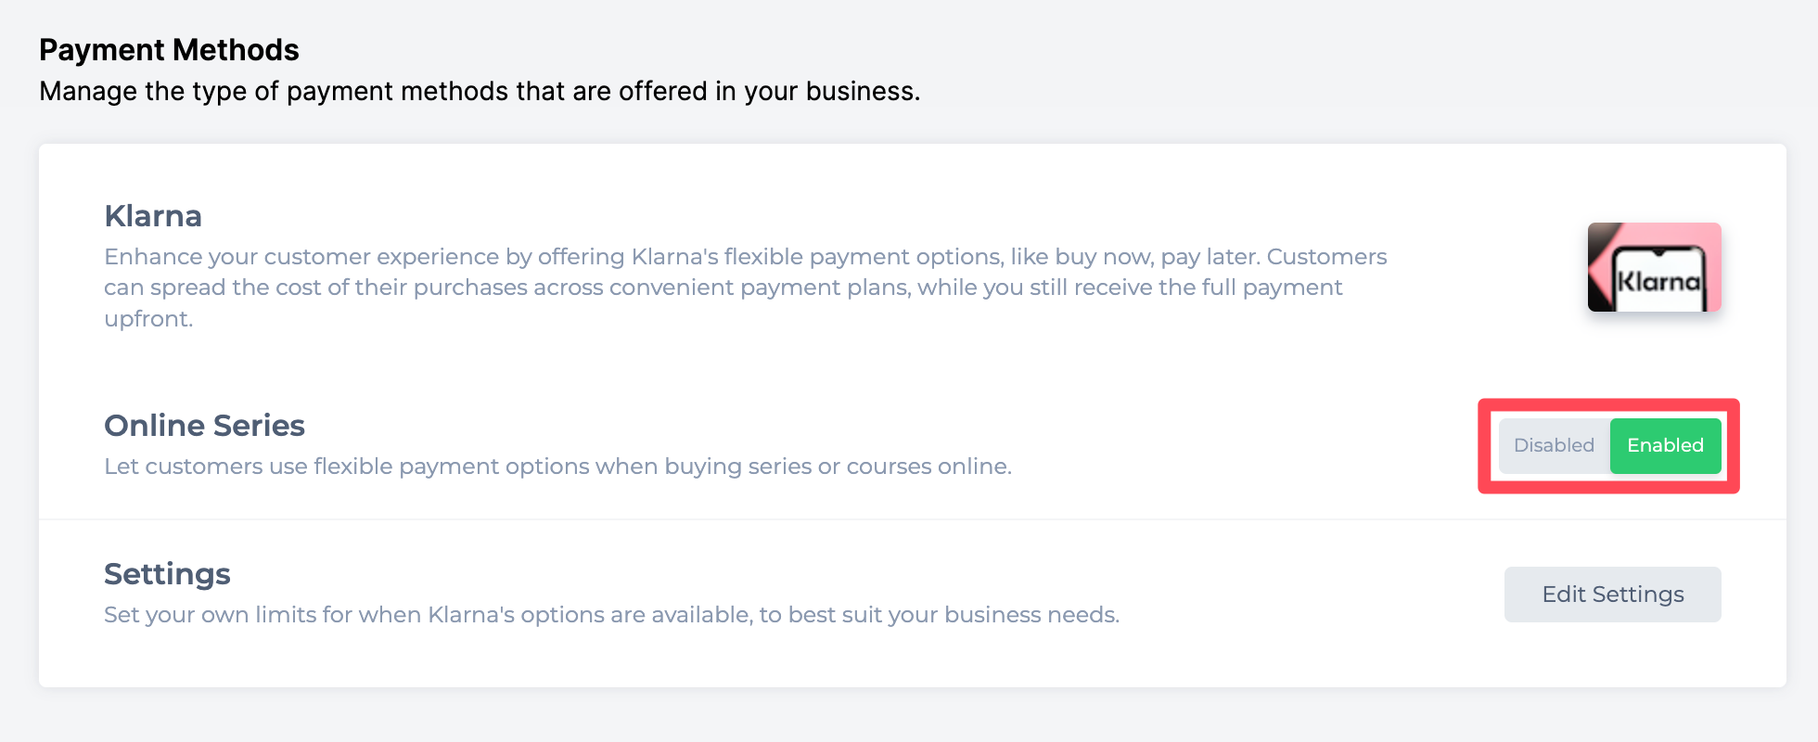1818x742 pixels.
Task: Set Online Series to Enabled
Action: (1665, 446)
